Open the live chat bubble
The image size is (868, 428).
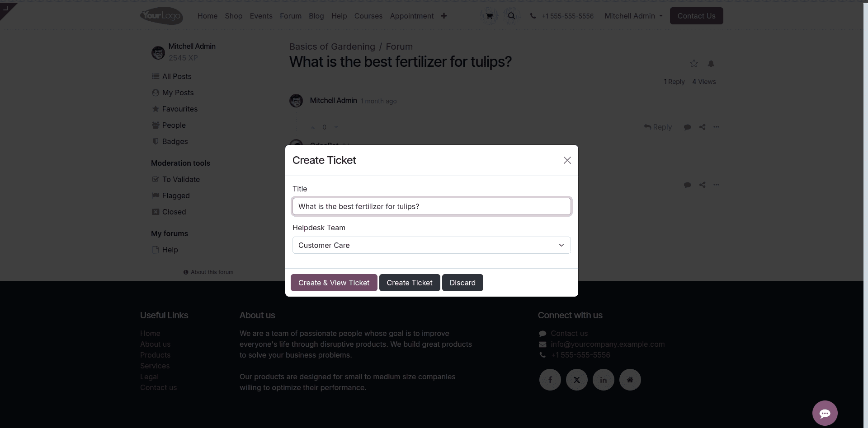(825, 413)
